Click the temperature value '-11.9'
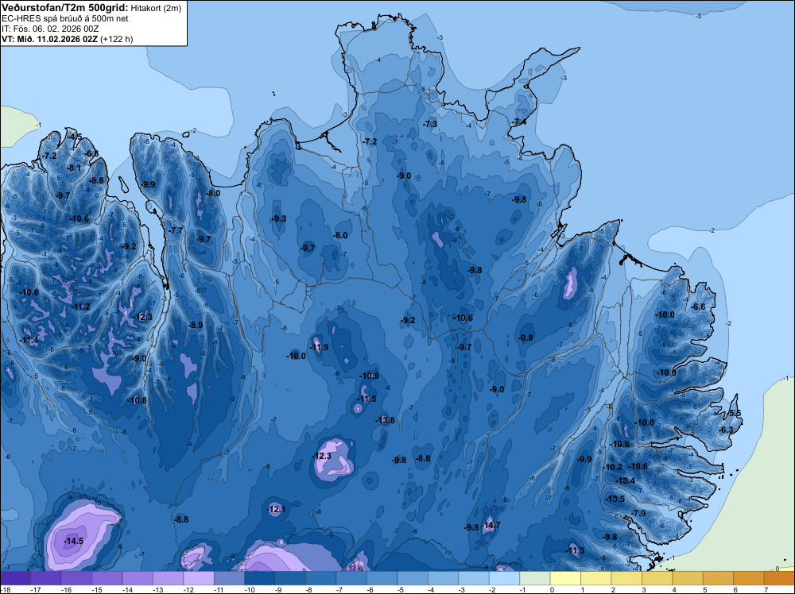795x594 pixels. (x=319, y=347)
